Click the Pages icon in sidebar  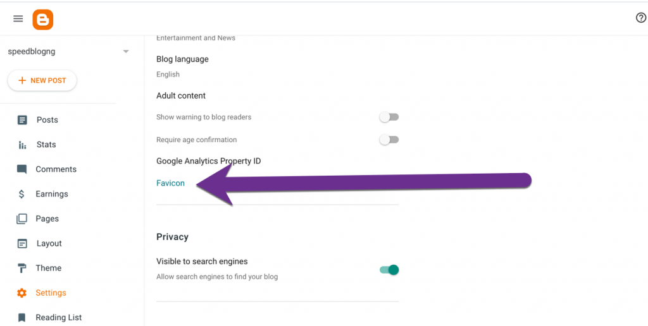[22, 219]
